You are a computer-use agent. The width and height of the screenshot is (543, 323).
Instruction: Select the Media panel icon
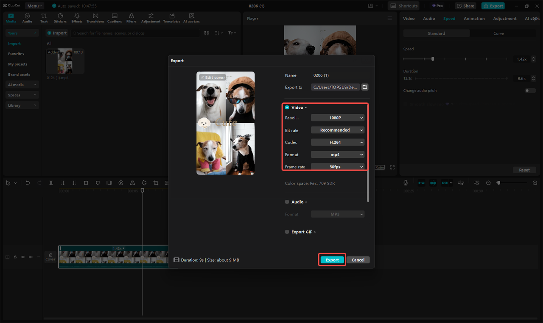click(11, 17)
